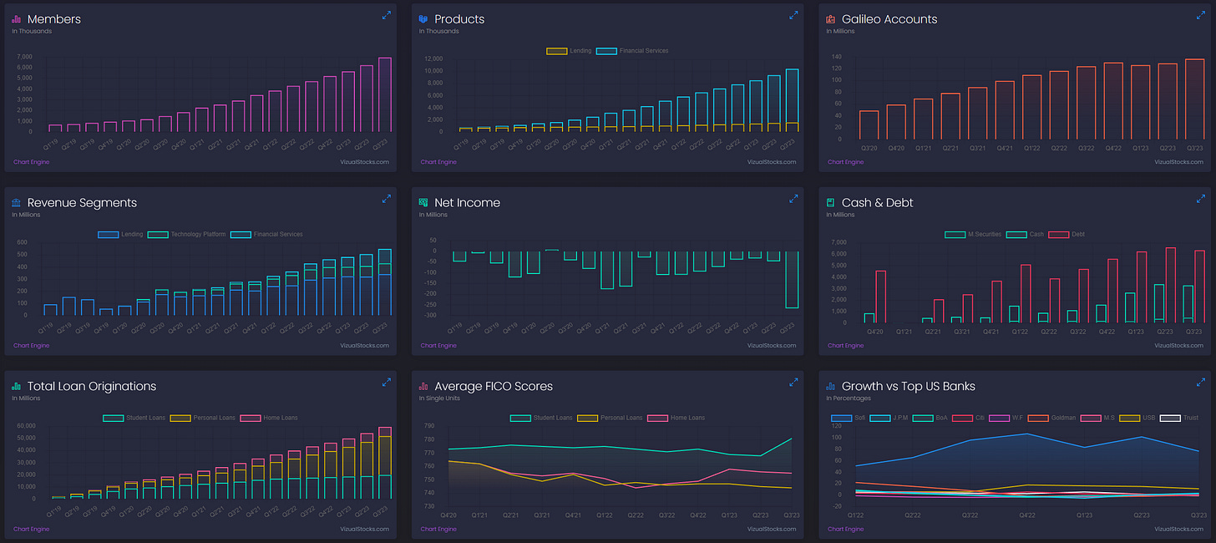This screenshot has height=543, width=1216.
Task: Click the Growth vs Top US Banks title
Action: [909, 386]
